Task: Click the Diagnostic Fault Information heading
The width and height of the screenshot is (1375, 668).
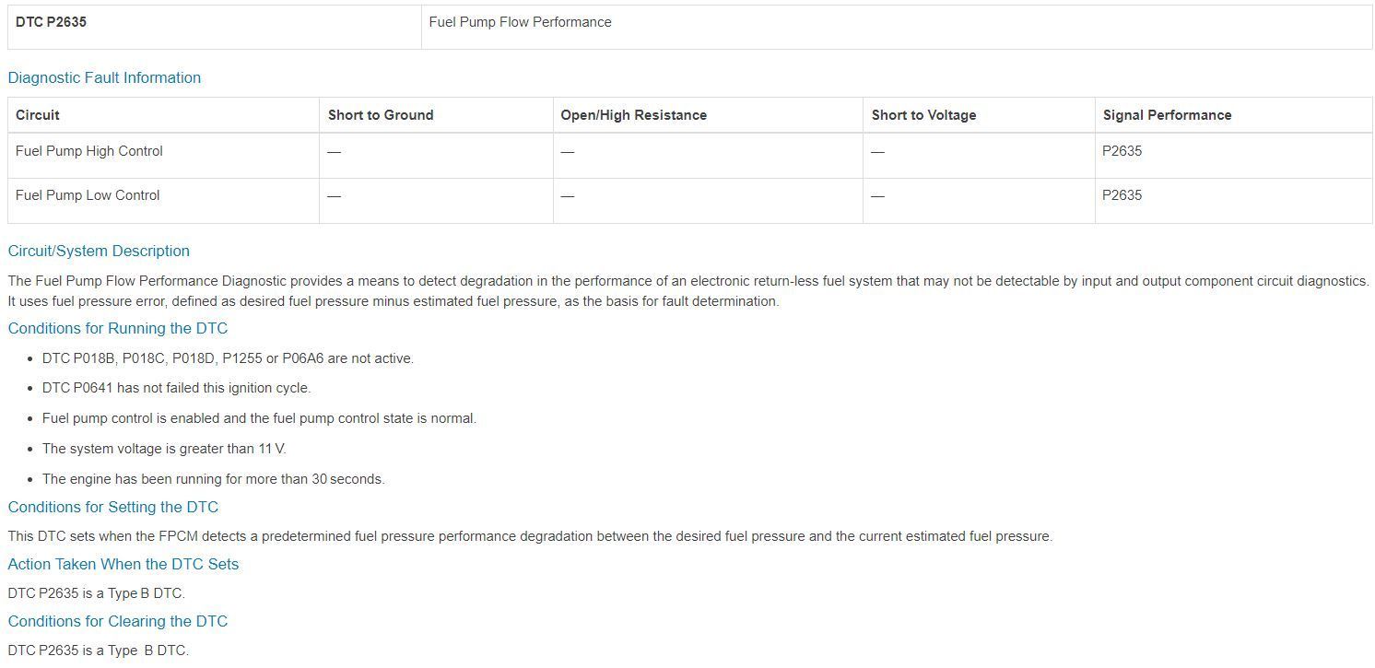Action: [104, 78]
